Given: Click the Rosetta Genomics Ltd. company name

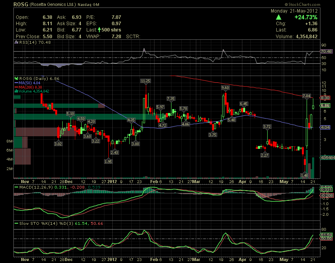Looking at the screenshot, I should coord(53,4).
